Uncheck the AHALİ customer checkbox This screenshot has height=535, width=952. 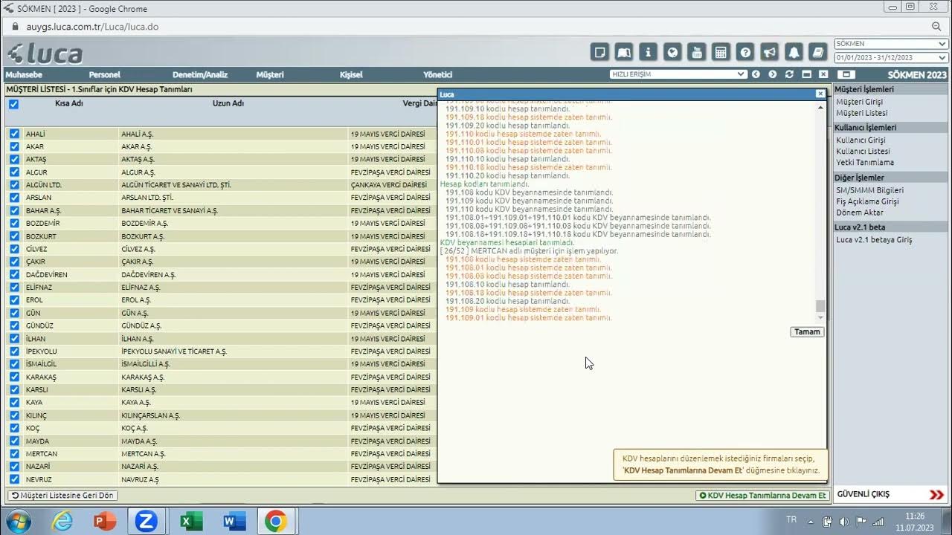14,134
